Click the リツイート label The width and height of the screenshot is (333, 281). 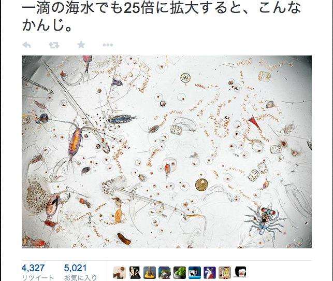[38, 277]
